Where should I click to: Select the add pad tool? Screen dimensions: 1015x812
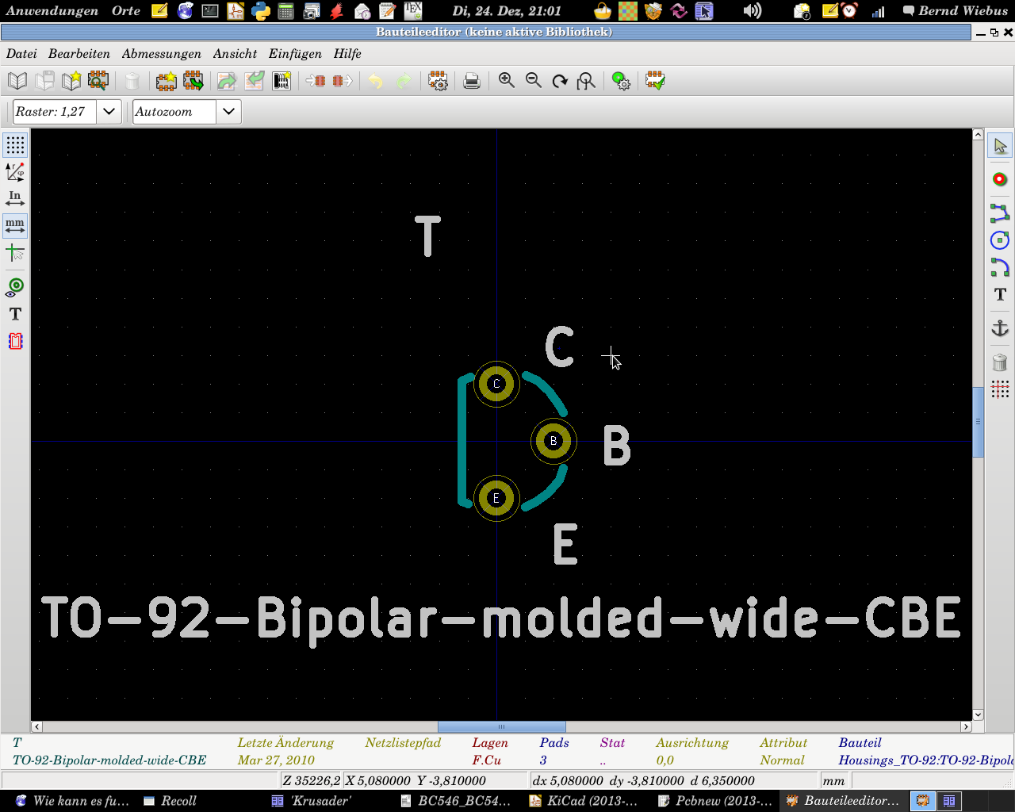point(1000,179)
